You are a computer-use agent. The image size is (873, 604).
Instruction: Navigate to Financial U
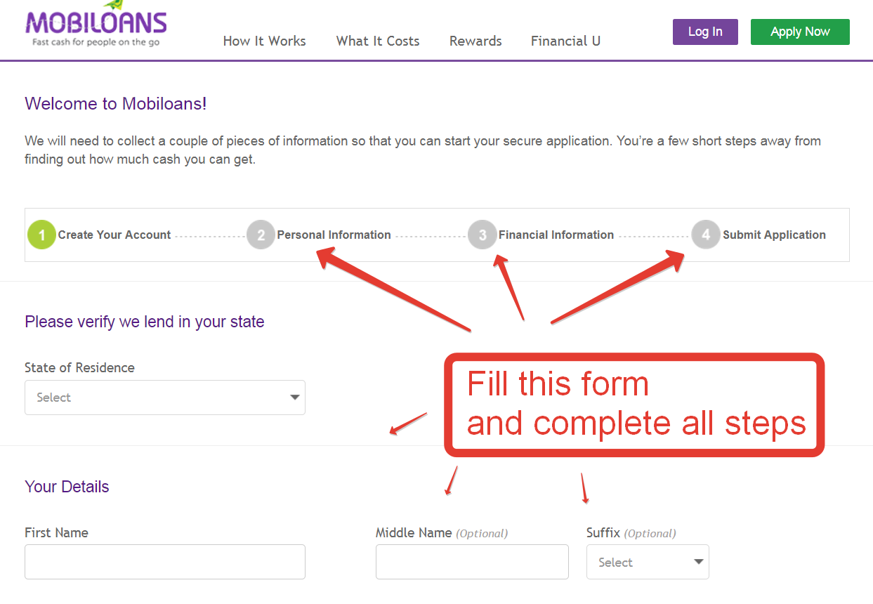pyautogui.click(x=565, y=41)
